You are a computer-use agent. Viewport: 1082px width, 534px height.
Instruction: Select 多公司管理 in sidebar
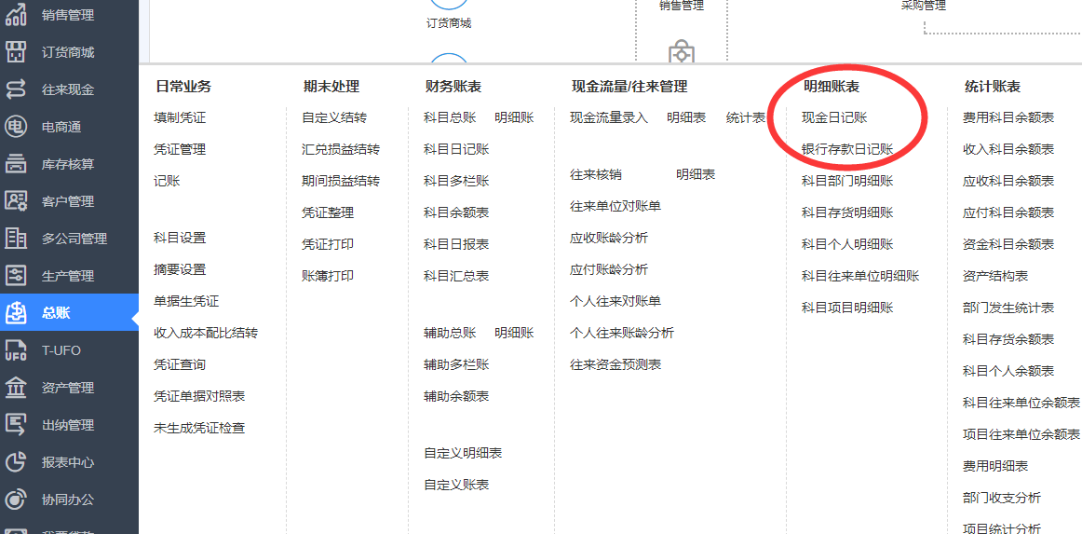[74, 239]
